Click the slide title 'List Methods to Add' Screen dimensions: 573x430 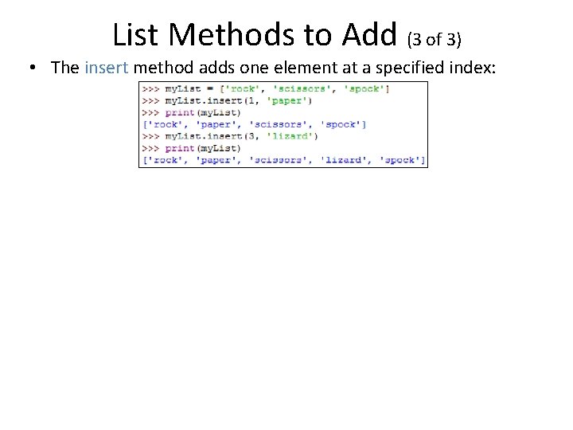coord(255,35)
